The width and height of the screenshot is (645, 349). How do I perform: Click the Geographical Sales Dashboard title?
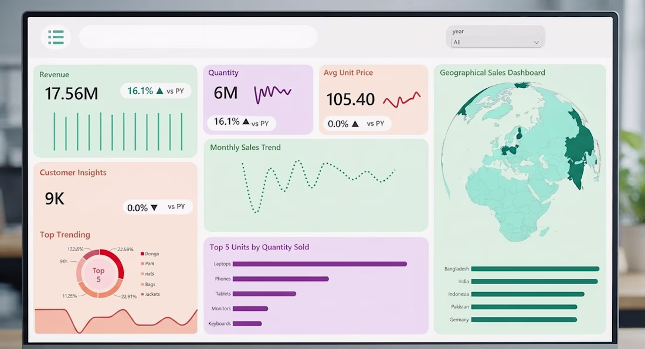pos(493,73)
